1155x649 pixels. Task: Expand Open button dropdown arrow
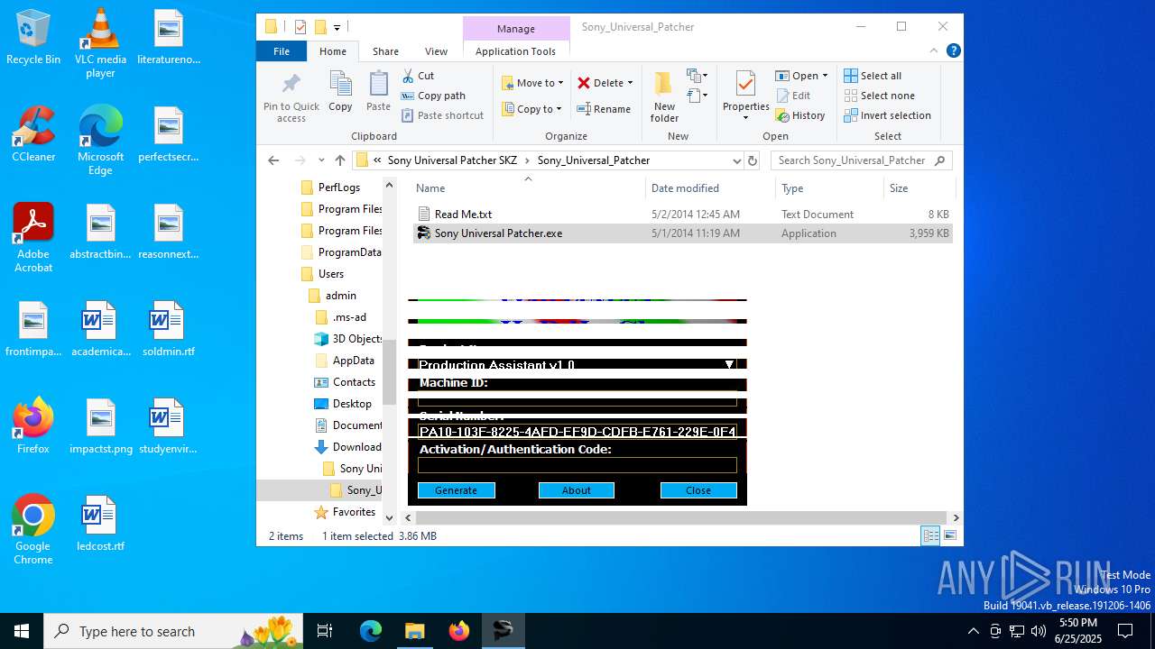coord(825,76)
